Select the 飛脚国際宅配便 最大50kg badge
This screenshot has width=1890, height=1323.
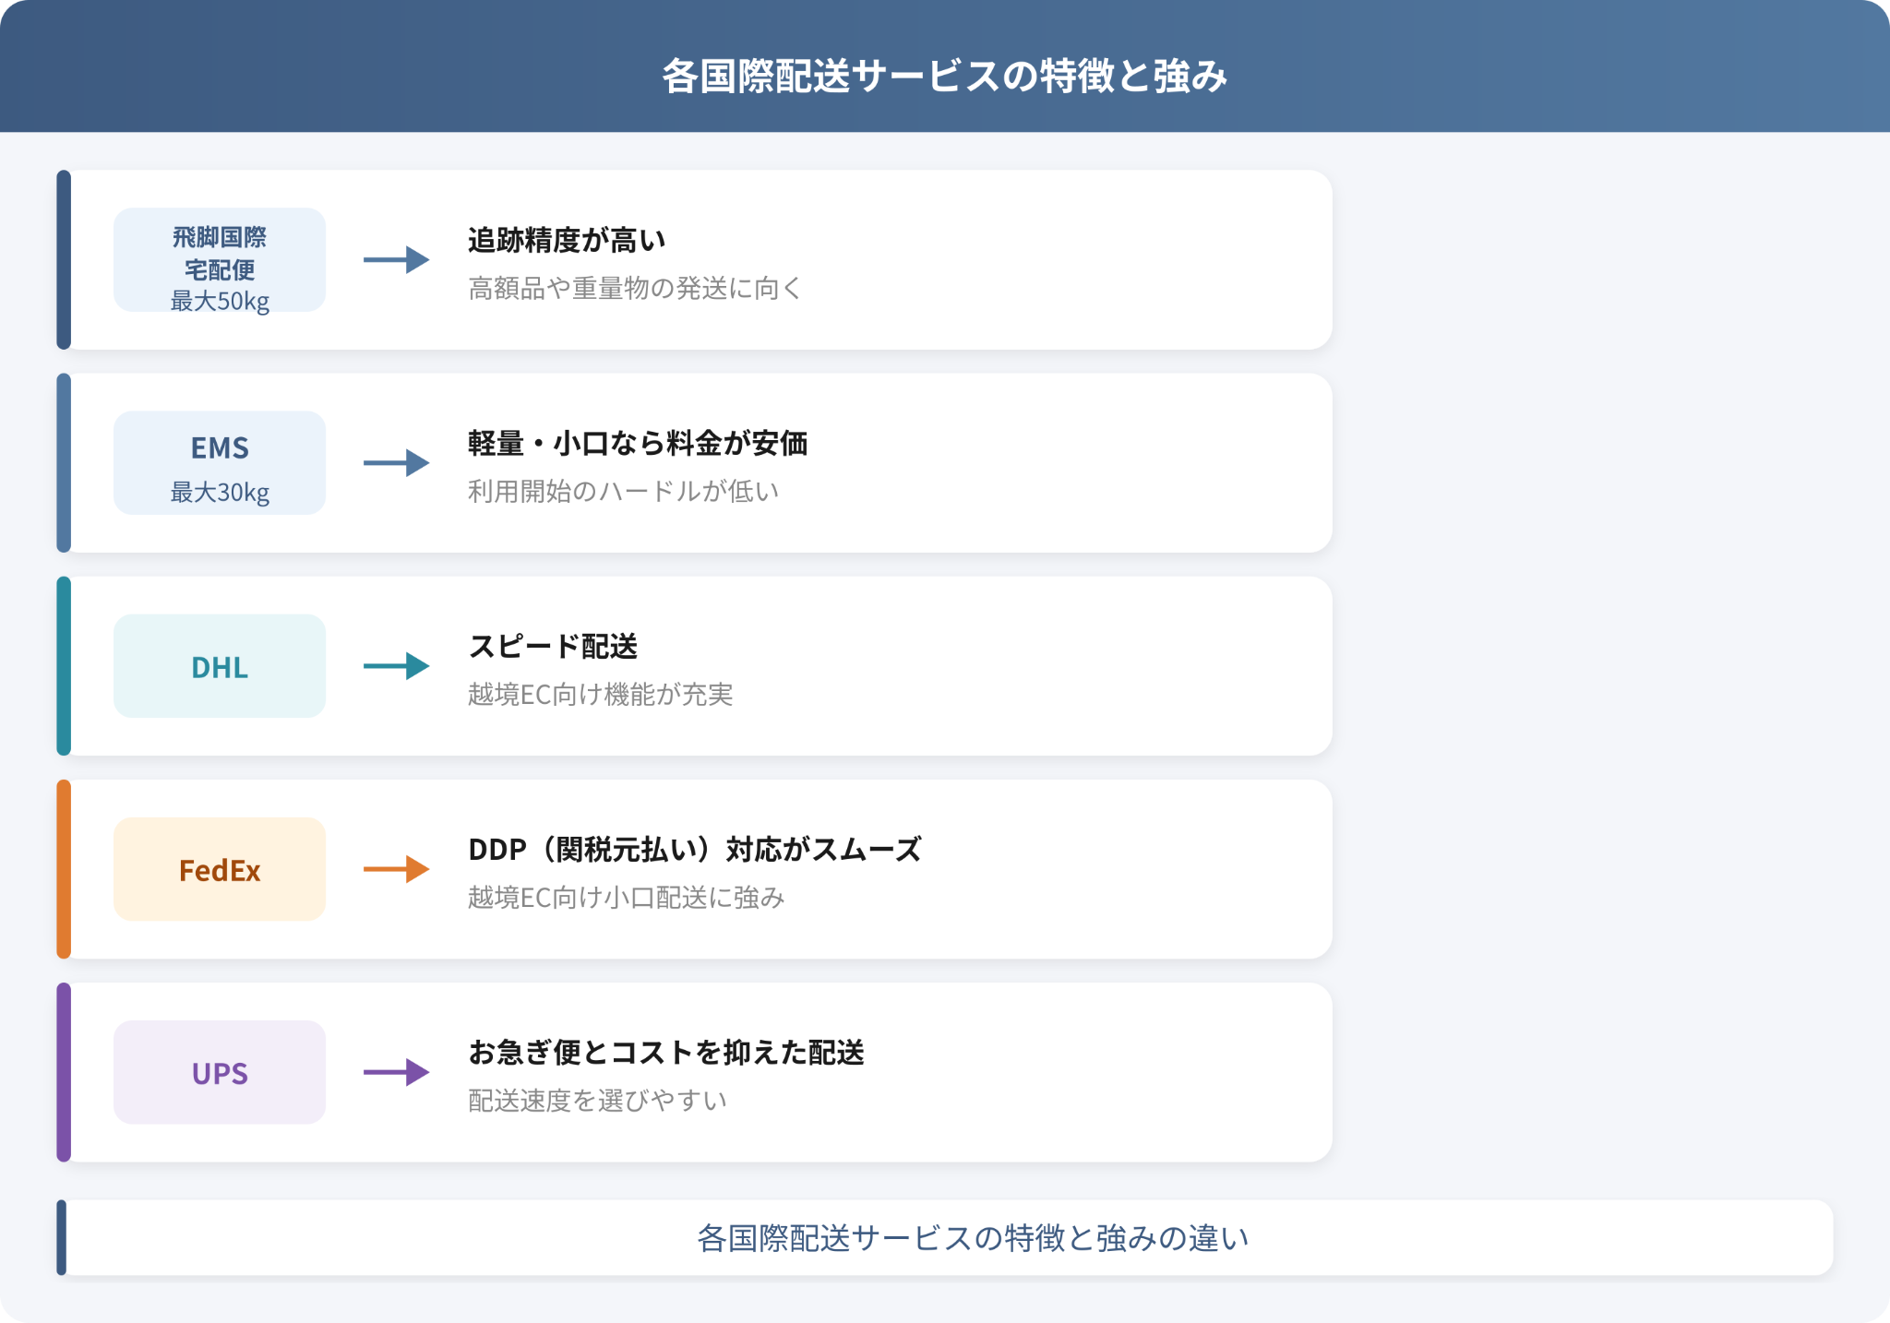pyautogui.click(x=220, y=260)
